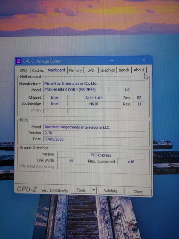Switch to the Caches tab
The height and width of the screenshot is (239, 179).
pyautogui.click(x=38, y=70)
